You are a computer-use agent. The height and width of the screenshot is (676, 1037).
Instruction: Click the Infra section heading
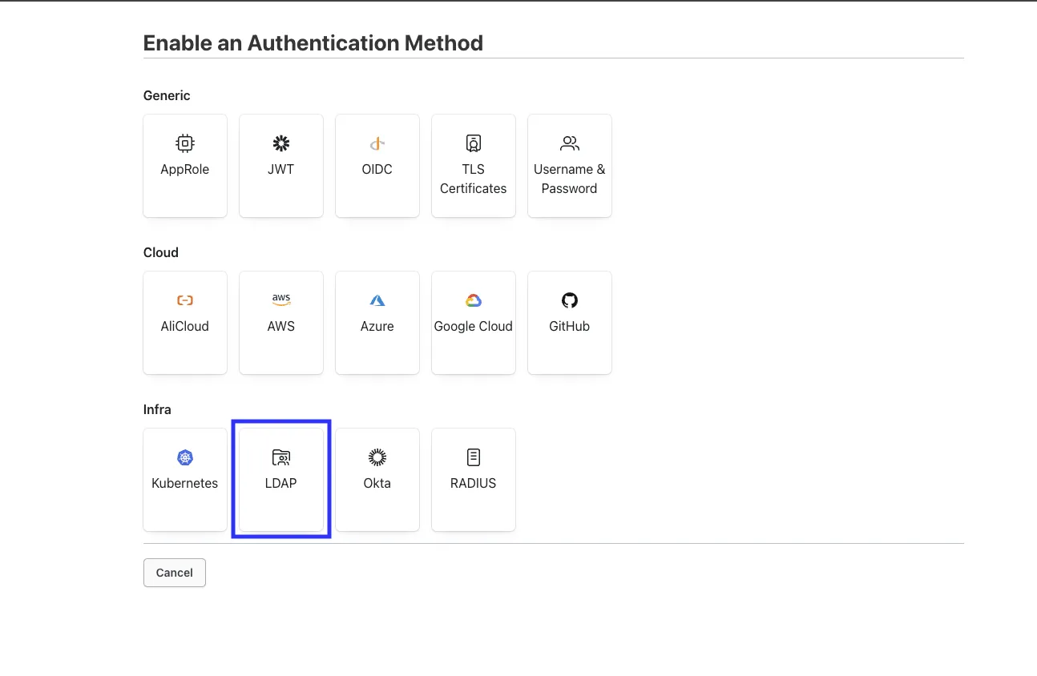click(157, 409)
